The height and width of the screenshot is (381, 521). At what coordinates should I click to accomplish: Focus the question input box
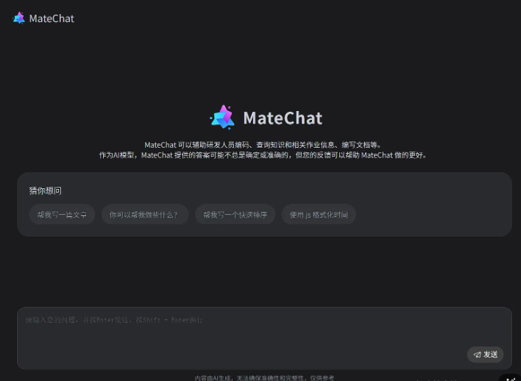264,338
